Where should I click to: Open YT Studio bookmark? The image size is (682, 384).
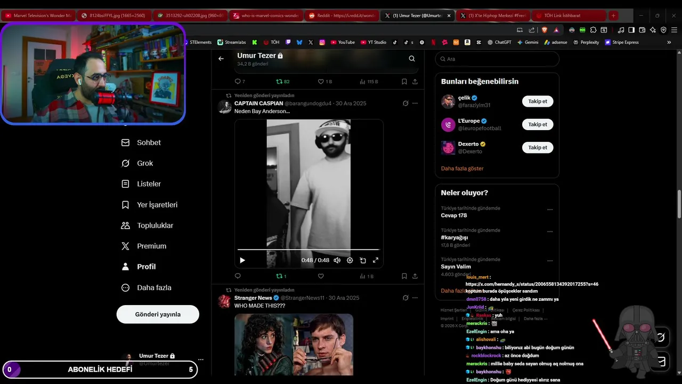click(x=374, y=42)
